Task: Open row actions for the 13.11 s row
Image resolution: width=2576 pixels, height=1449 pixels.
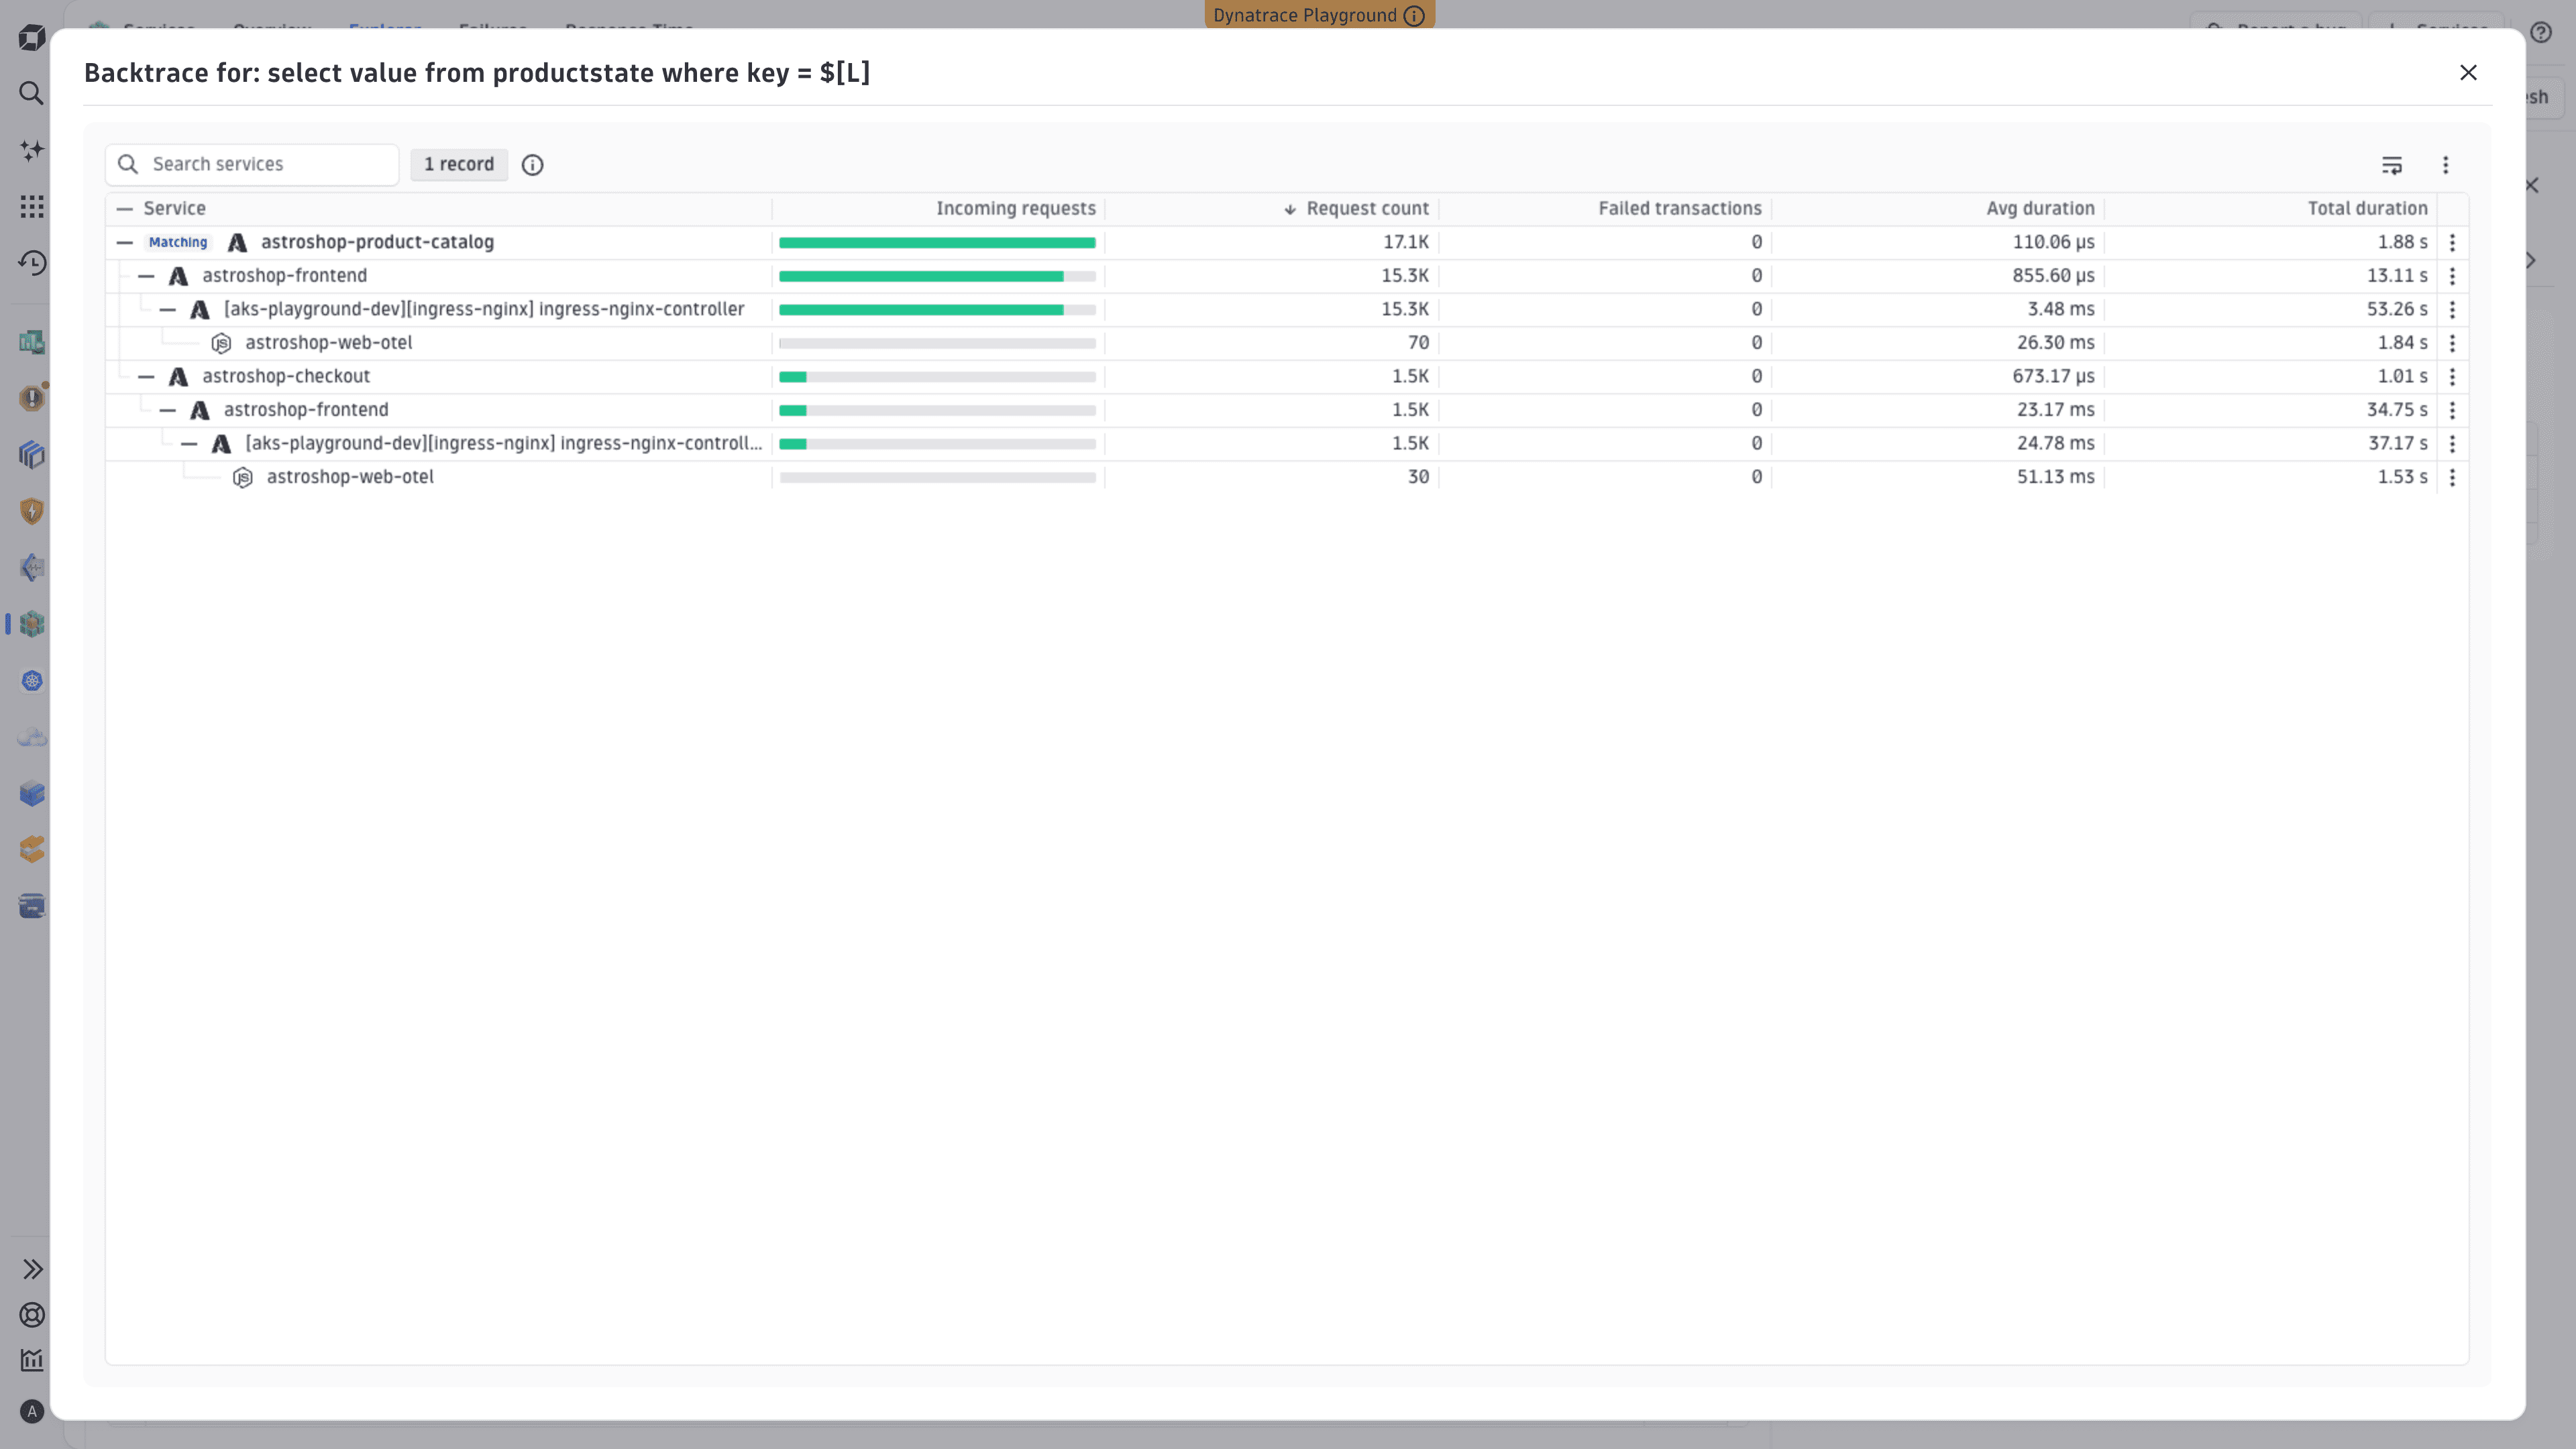Action: 2452,276
